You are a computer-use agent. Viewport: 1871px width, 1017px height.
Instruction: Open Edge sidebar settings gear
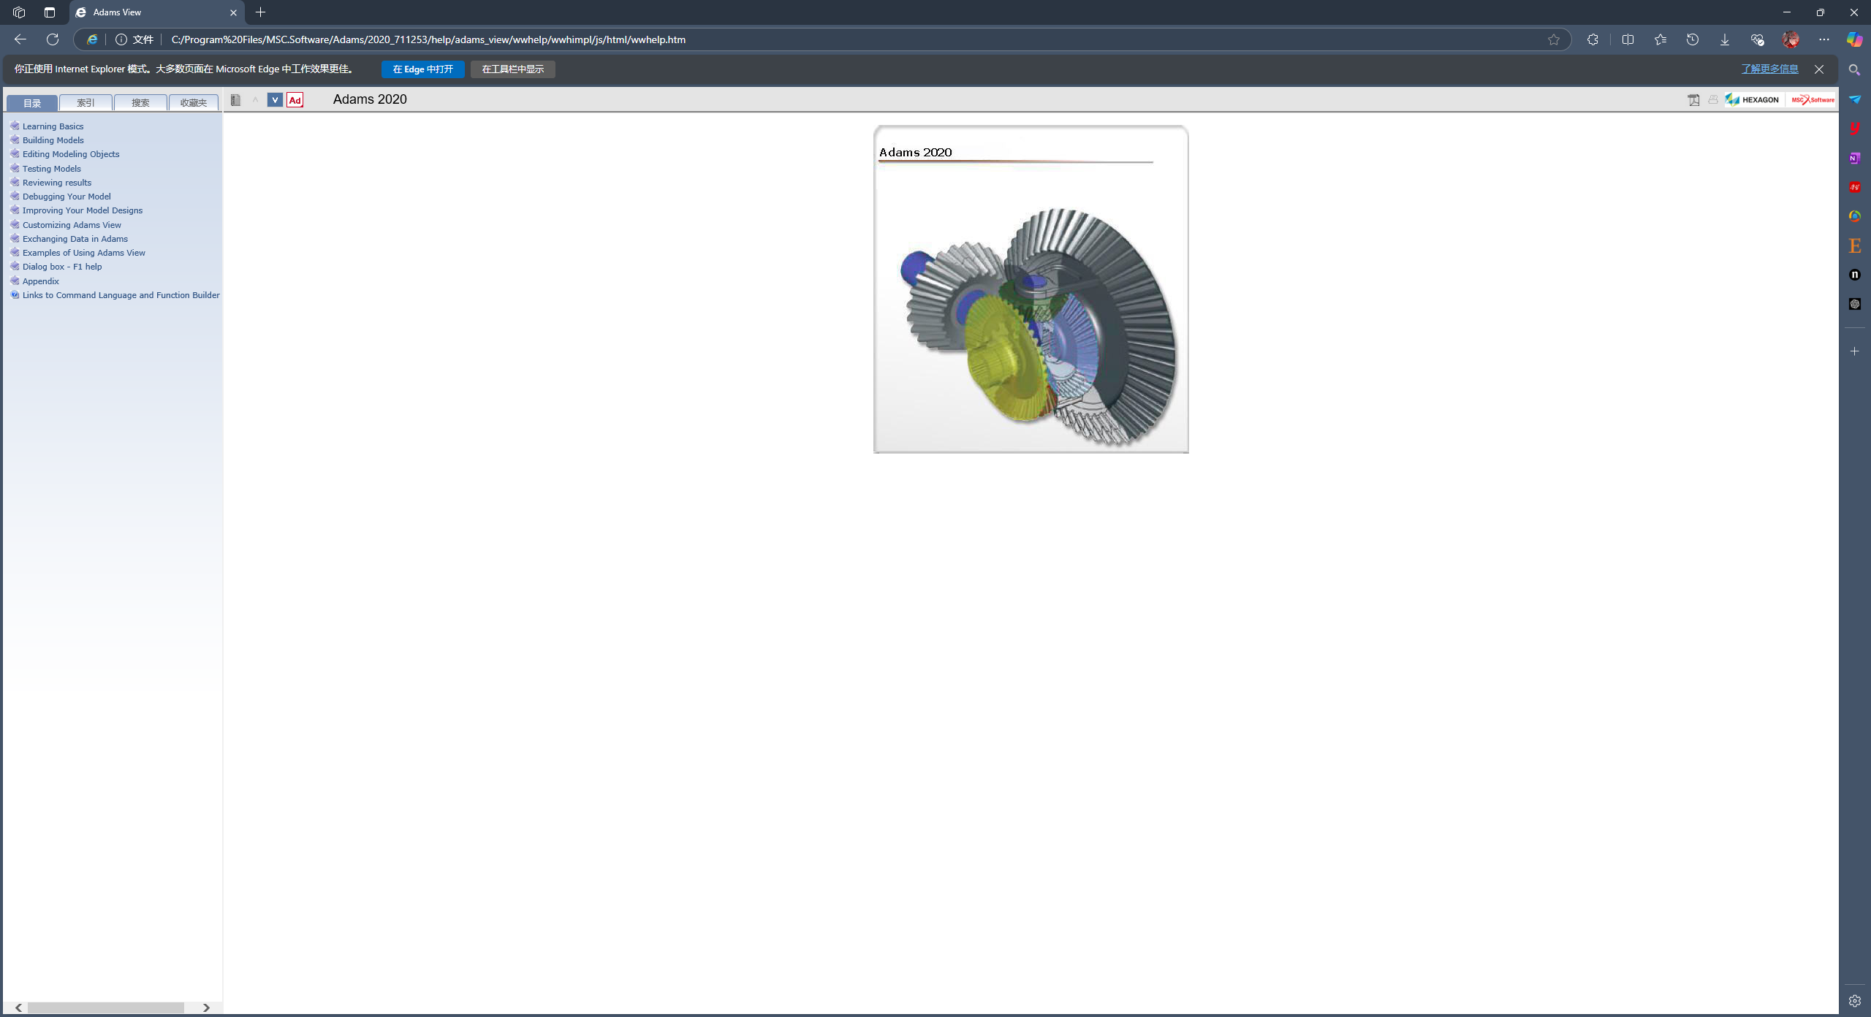point(1854,1001)
